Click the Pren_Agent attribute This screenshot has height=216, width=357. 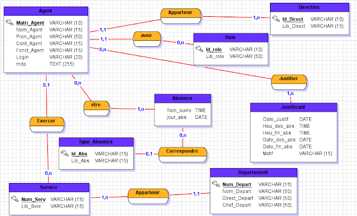[29, 36]
